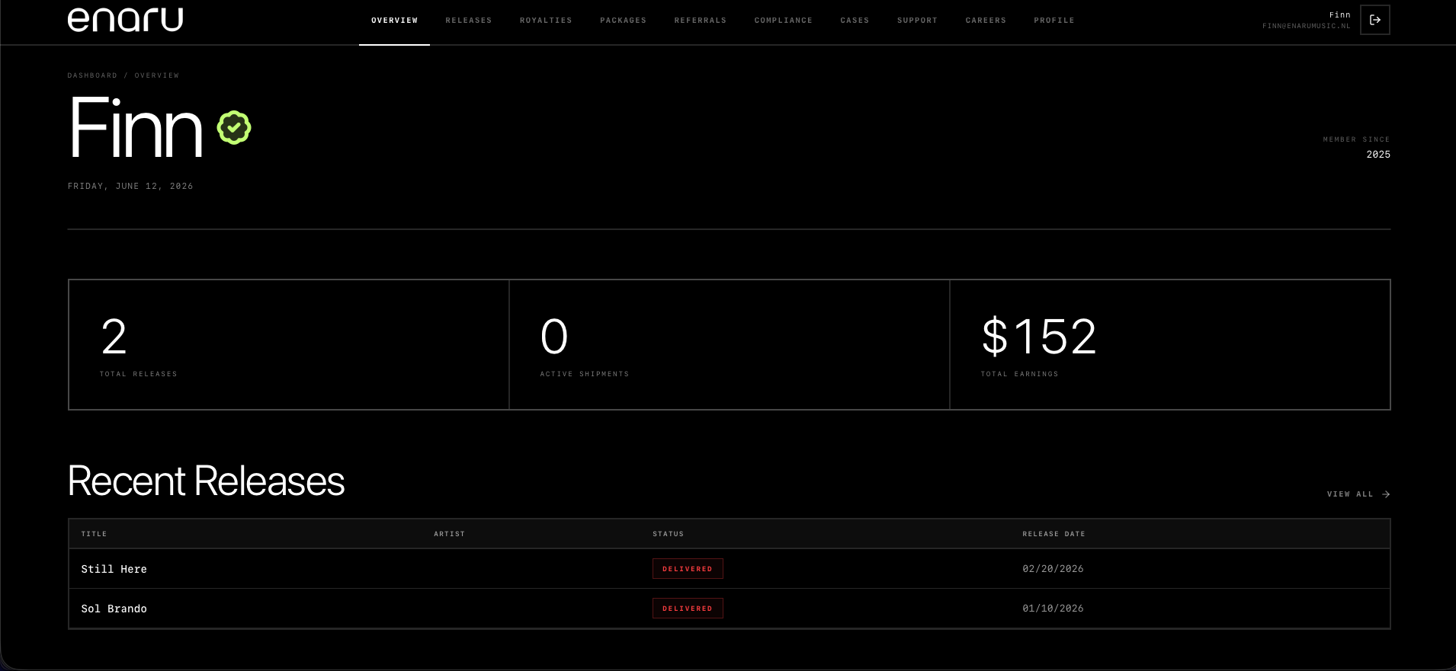Select the Sol Brando release title

tap(114, 609)
